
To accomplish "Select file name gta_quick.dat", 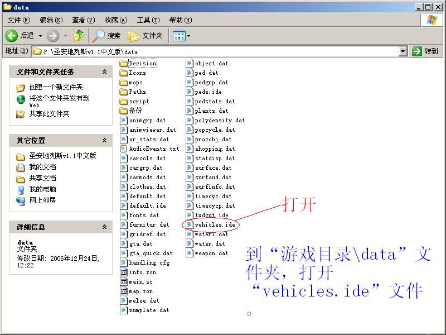I will pos(151,253).
